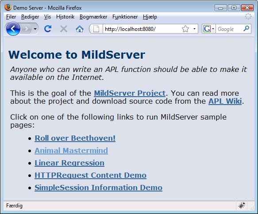This screenshot has width=258, height=214.
Task: Bookmark this page with the star icon
Action: (185, 29)
